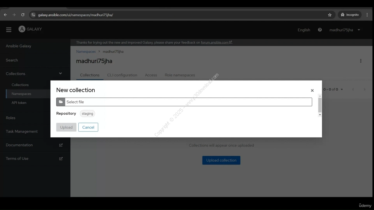Switch to the Collections tab
Viewport: 374px width, 210px height.
(x=90, y=75)
